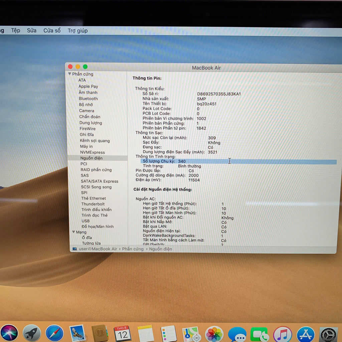The width and height of the screenshot is (342, 342).
Task: Click 'Phần cứng' in the path bar
Action: coord(133,249)
